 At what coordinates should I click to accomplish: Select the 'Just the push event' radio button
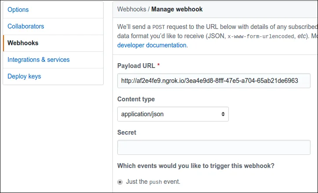click(120, 182)
